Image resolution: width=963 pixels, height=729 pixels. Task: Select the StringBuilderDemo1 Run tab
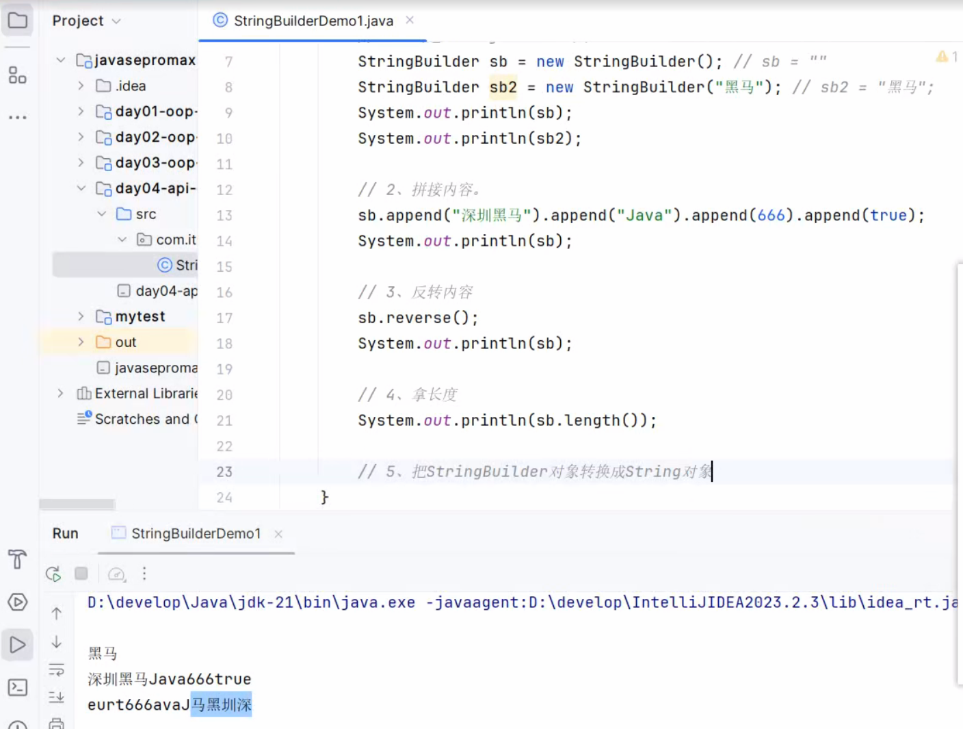click(195, 533)
